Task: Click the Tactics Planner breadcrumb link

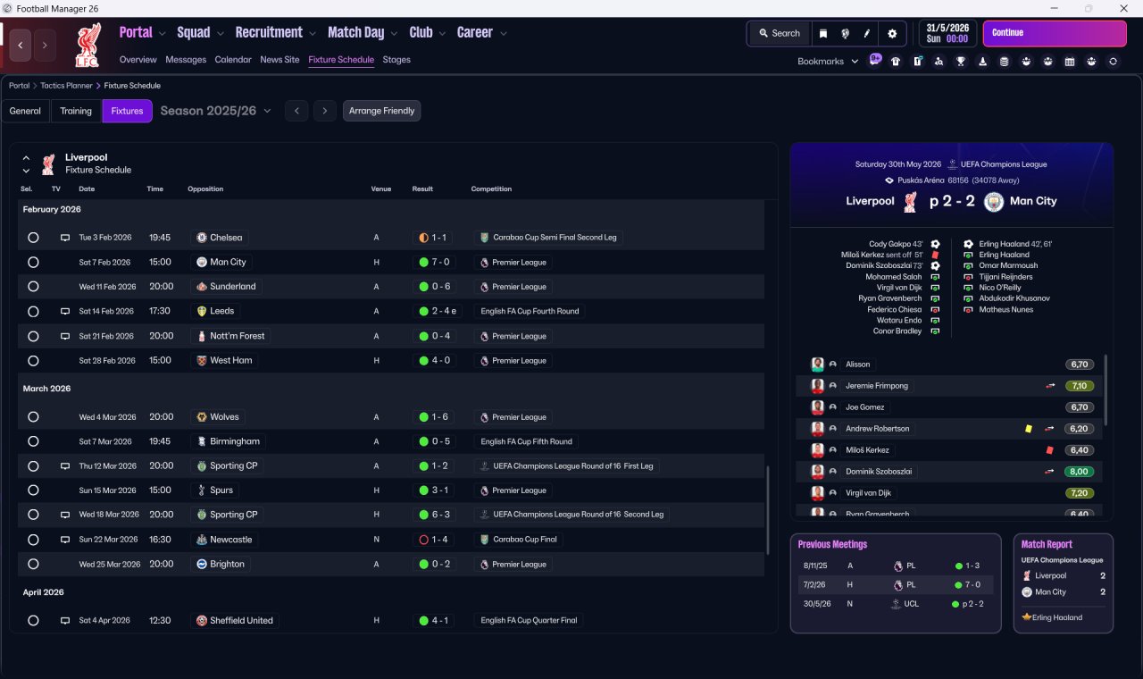Action: (x=66, y=86)
